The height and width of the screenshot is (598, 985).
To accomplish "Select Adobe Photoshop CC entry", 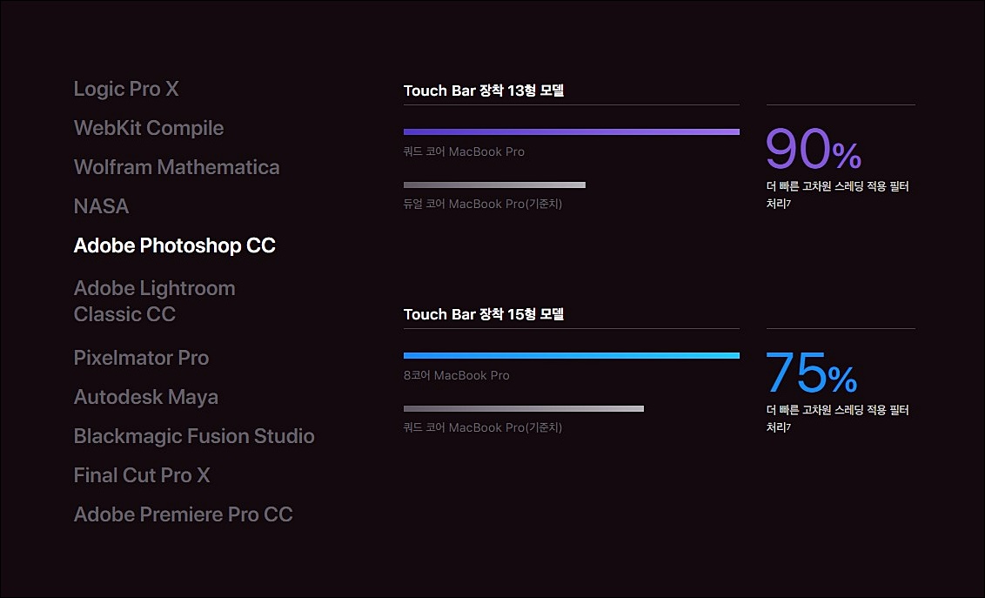I will [175, 245].
